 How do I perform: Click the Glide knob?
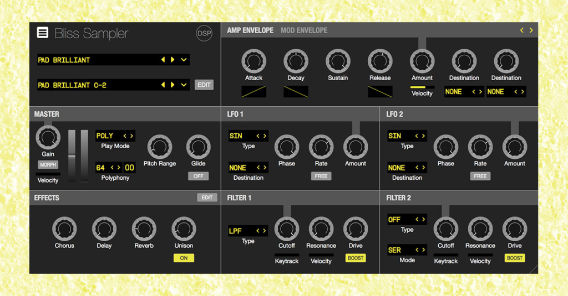(198, 147)
